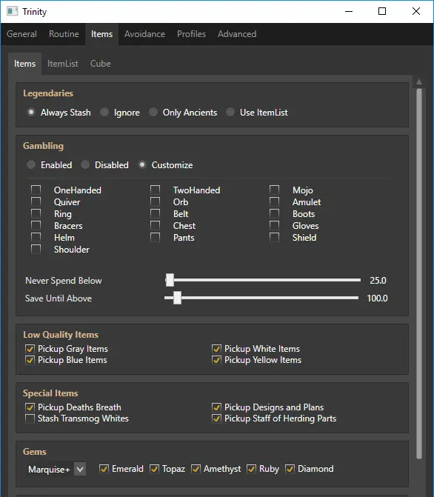This screenshot has width=434, height=497.
Task: Go to the Cube sub-tab
Action: [x=101, y=64]
